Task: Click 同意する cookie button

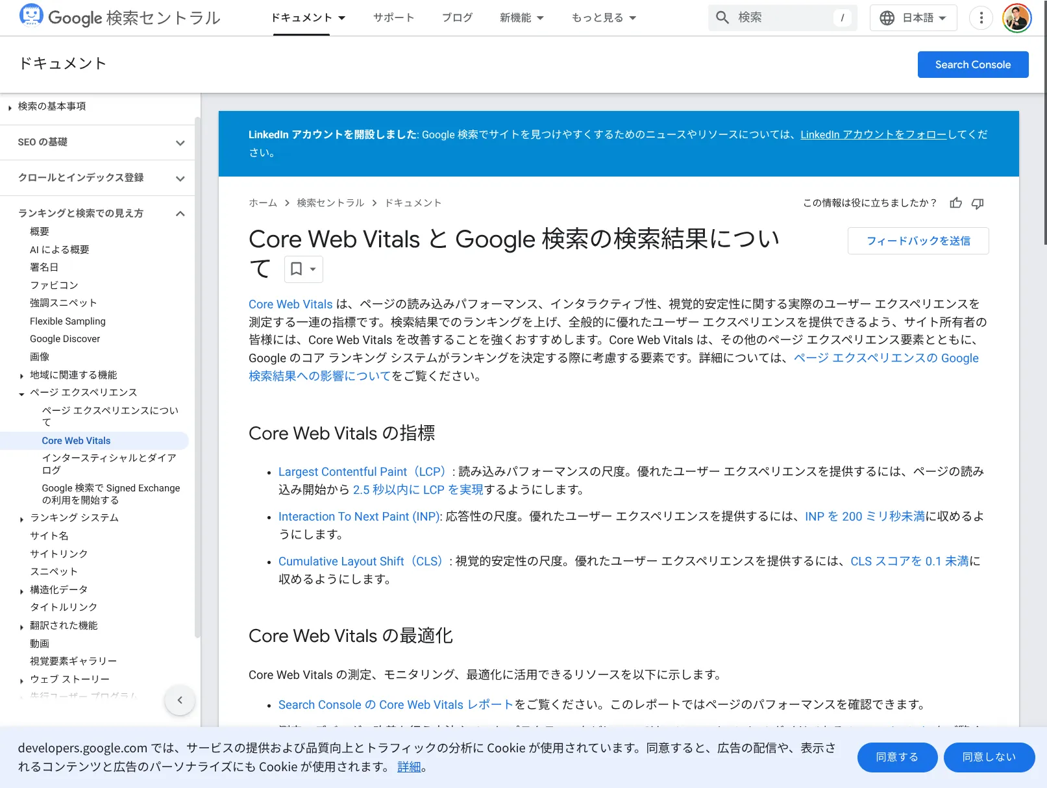Action: point(897,757)
